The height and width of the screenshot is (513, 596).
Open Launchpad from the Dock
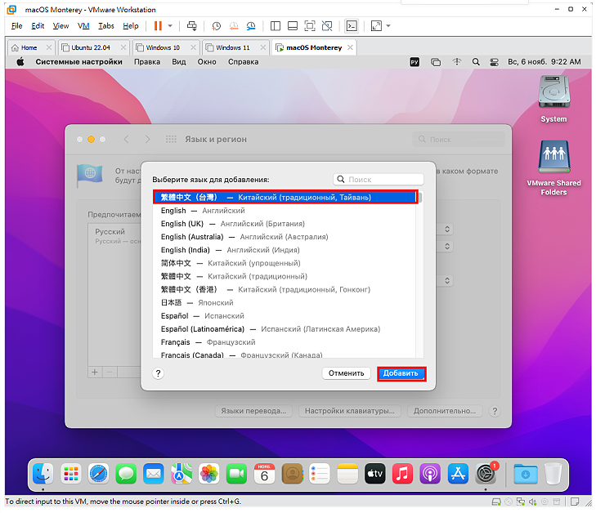(x=70, y=473)
